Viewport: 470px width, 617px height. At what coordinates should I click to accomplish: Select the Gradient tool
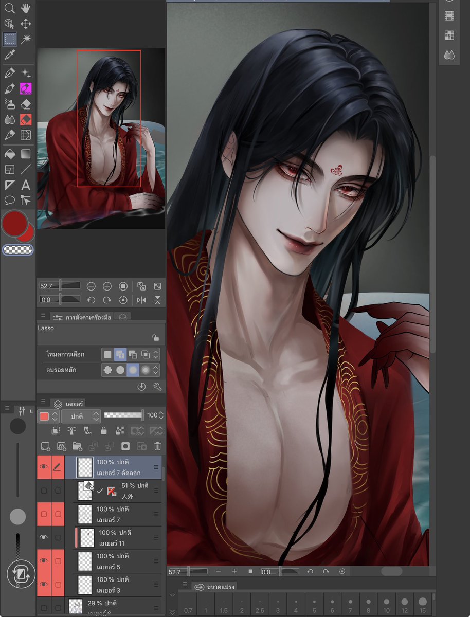tap(26, 154)
